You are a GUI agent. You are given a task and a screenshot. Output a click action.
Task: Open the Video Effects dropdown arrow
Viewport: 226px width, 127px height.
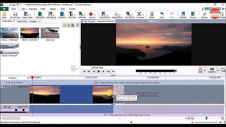pyautogui.click(x=107, y=15)
